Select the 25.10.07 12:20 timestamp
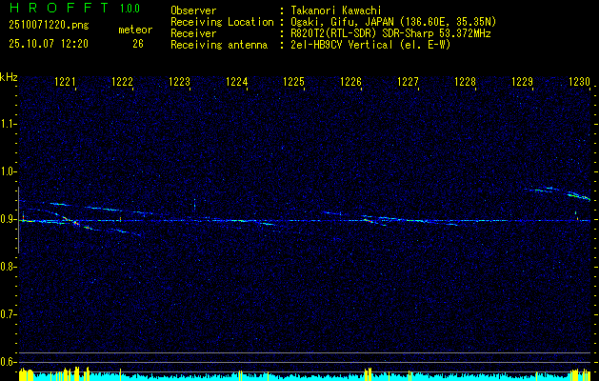Viewport: 599px width, 381px height. coord(48,44)
